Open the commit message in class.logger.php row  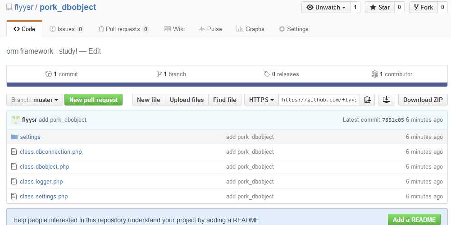(250, 182)
